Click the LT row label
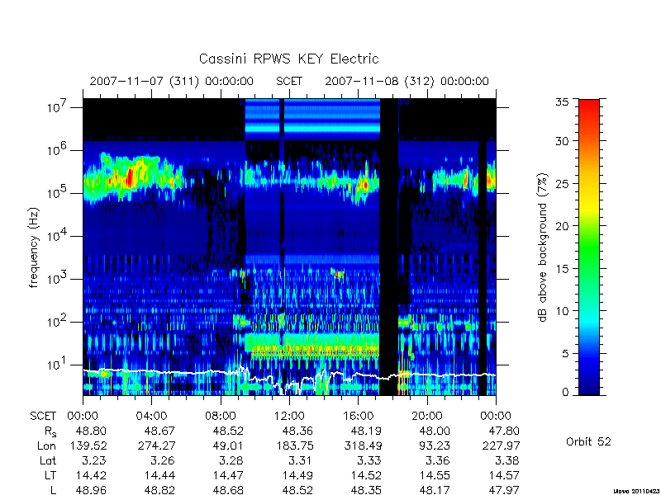661x495 pixels. [50, 476]
